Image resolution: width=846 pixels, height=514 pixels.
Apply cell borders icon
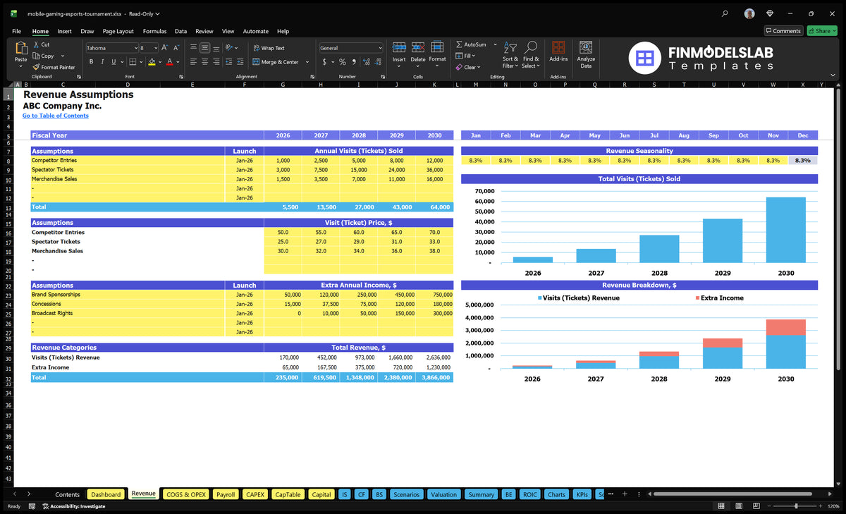click(x=133, y=62)
